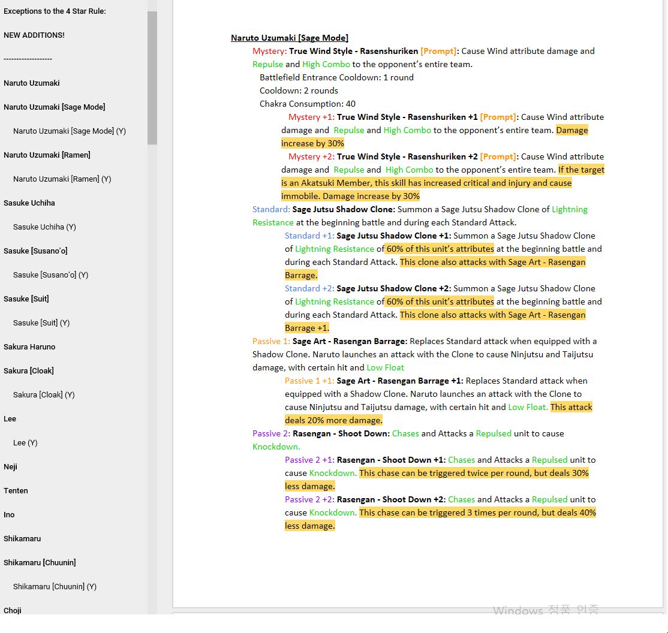
Task: Go to 'Sasuke [Suit]' outline heading
Action: click(x=26, y=299)
